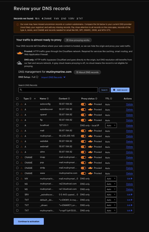
Task: Click the orange cloud icon on webmail row
Action: [90, 147]
